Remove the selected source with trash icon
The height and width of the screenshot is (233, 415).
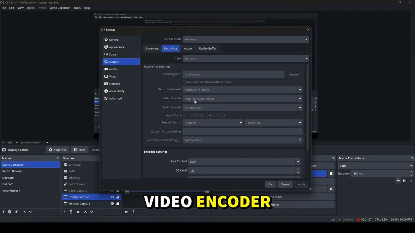[x=71, y=212]
